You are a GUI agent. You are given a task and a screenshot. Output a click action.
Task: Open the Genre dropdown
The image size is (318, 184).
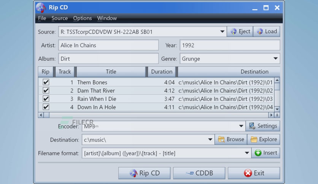(275, 59)
